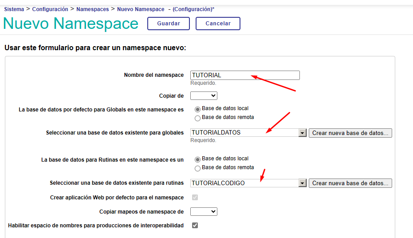Open the Configuración breadcrumb link
The width and height of the screenshot is (413, 238).
(50, 9)
